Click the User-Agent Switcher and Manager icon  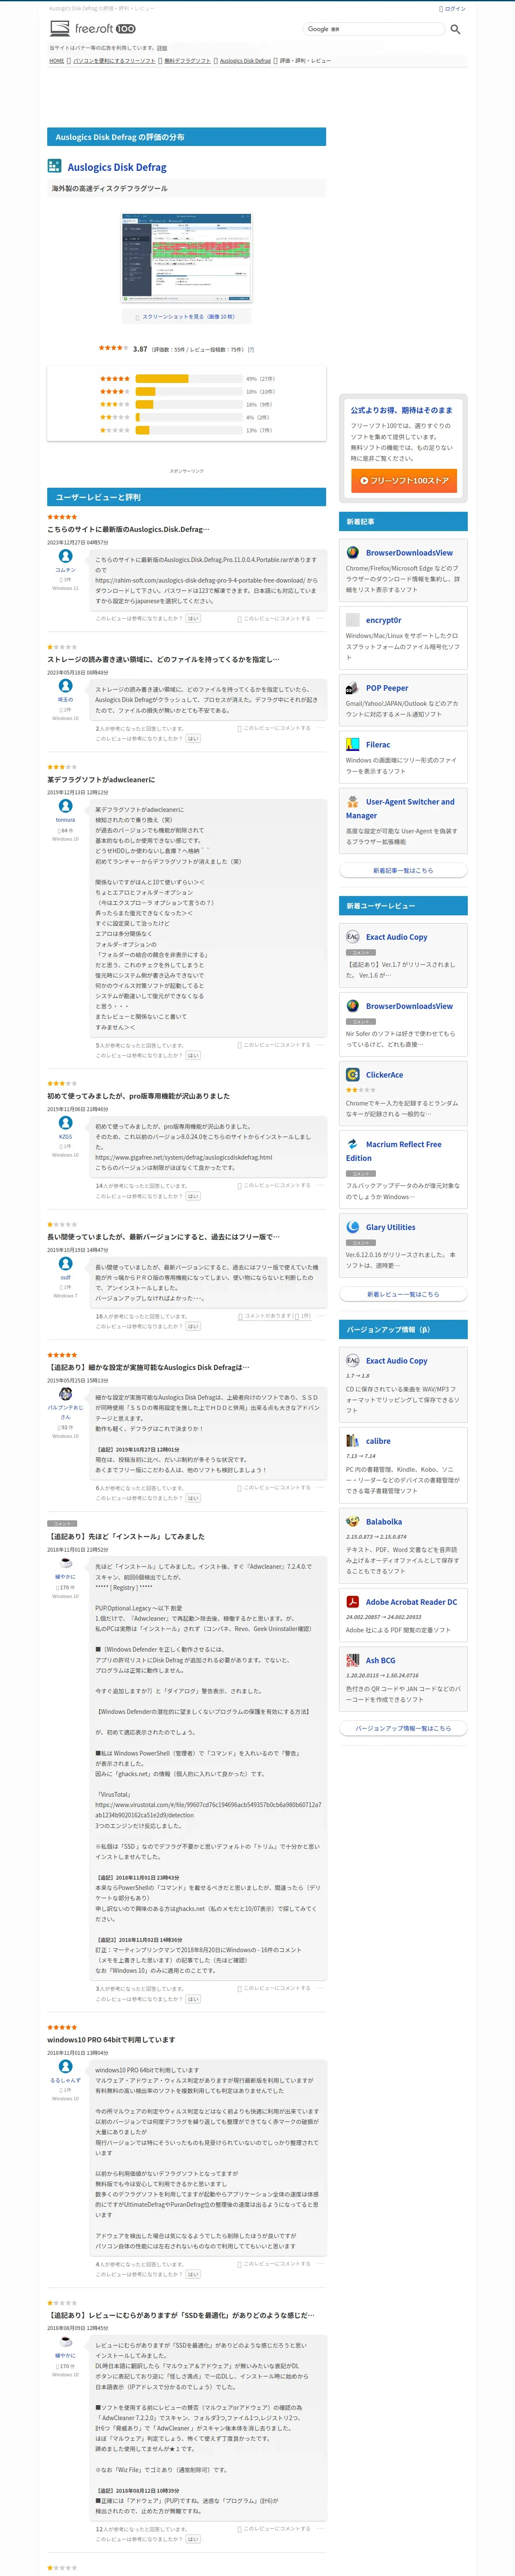pyautogui.click(x=353, y=802)
